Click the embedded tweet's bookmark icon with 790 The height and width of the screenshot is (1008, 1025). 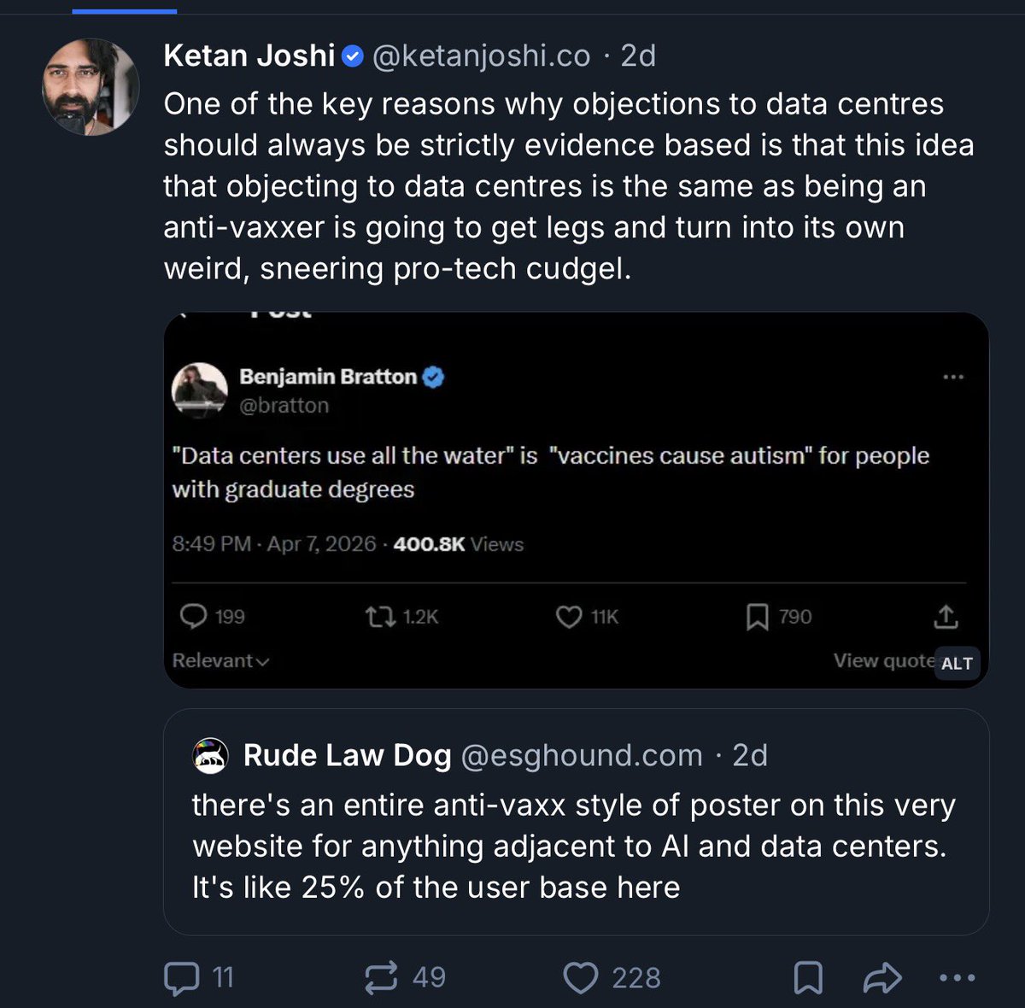tap(757, 617)
